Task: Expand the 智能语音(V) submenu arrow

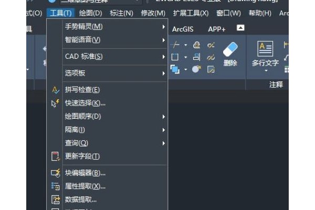Action: tap(164, 40)
